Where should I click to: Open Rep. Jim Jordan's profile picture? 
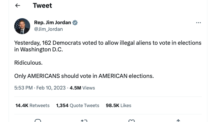(x=22, y=26)
